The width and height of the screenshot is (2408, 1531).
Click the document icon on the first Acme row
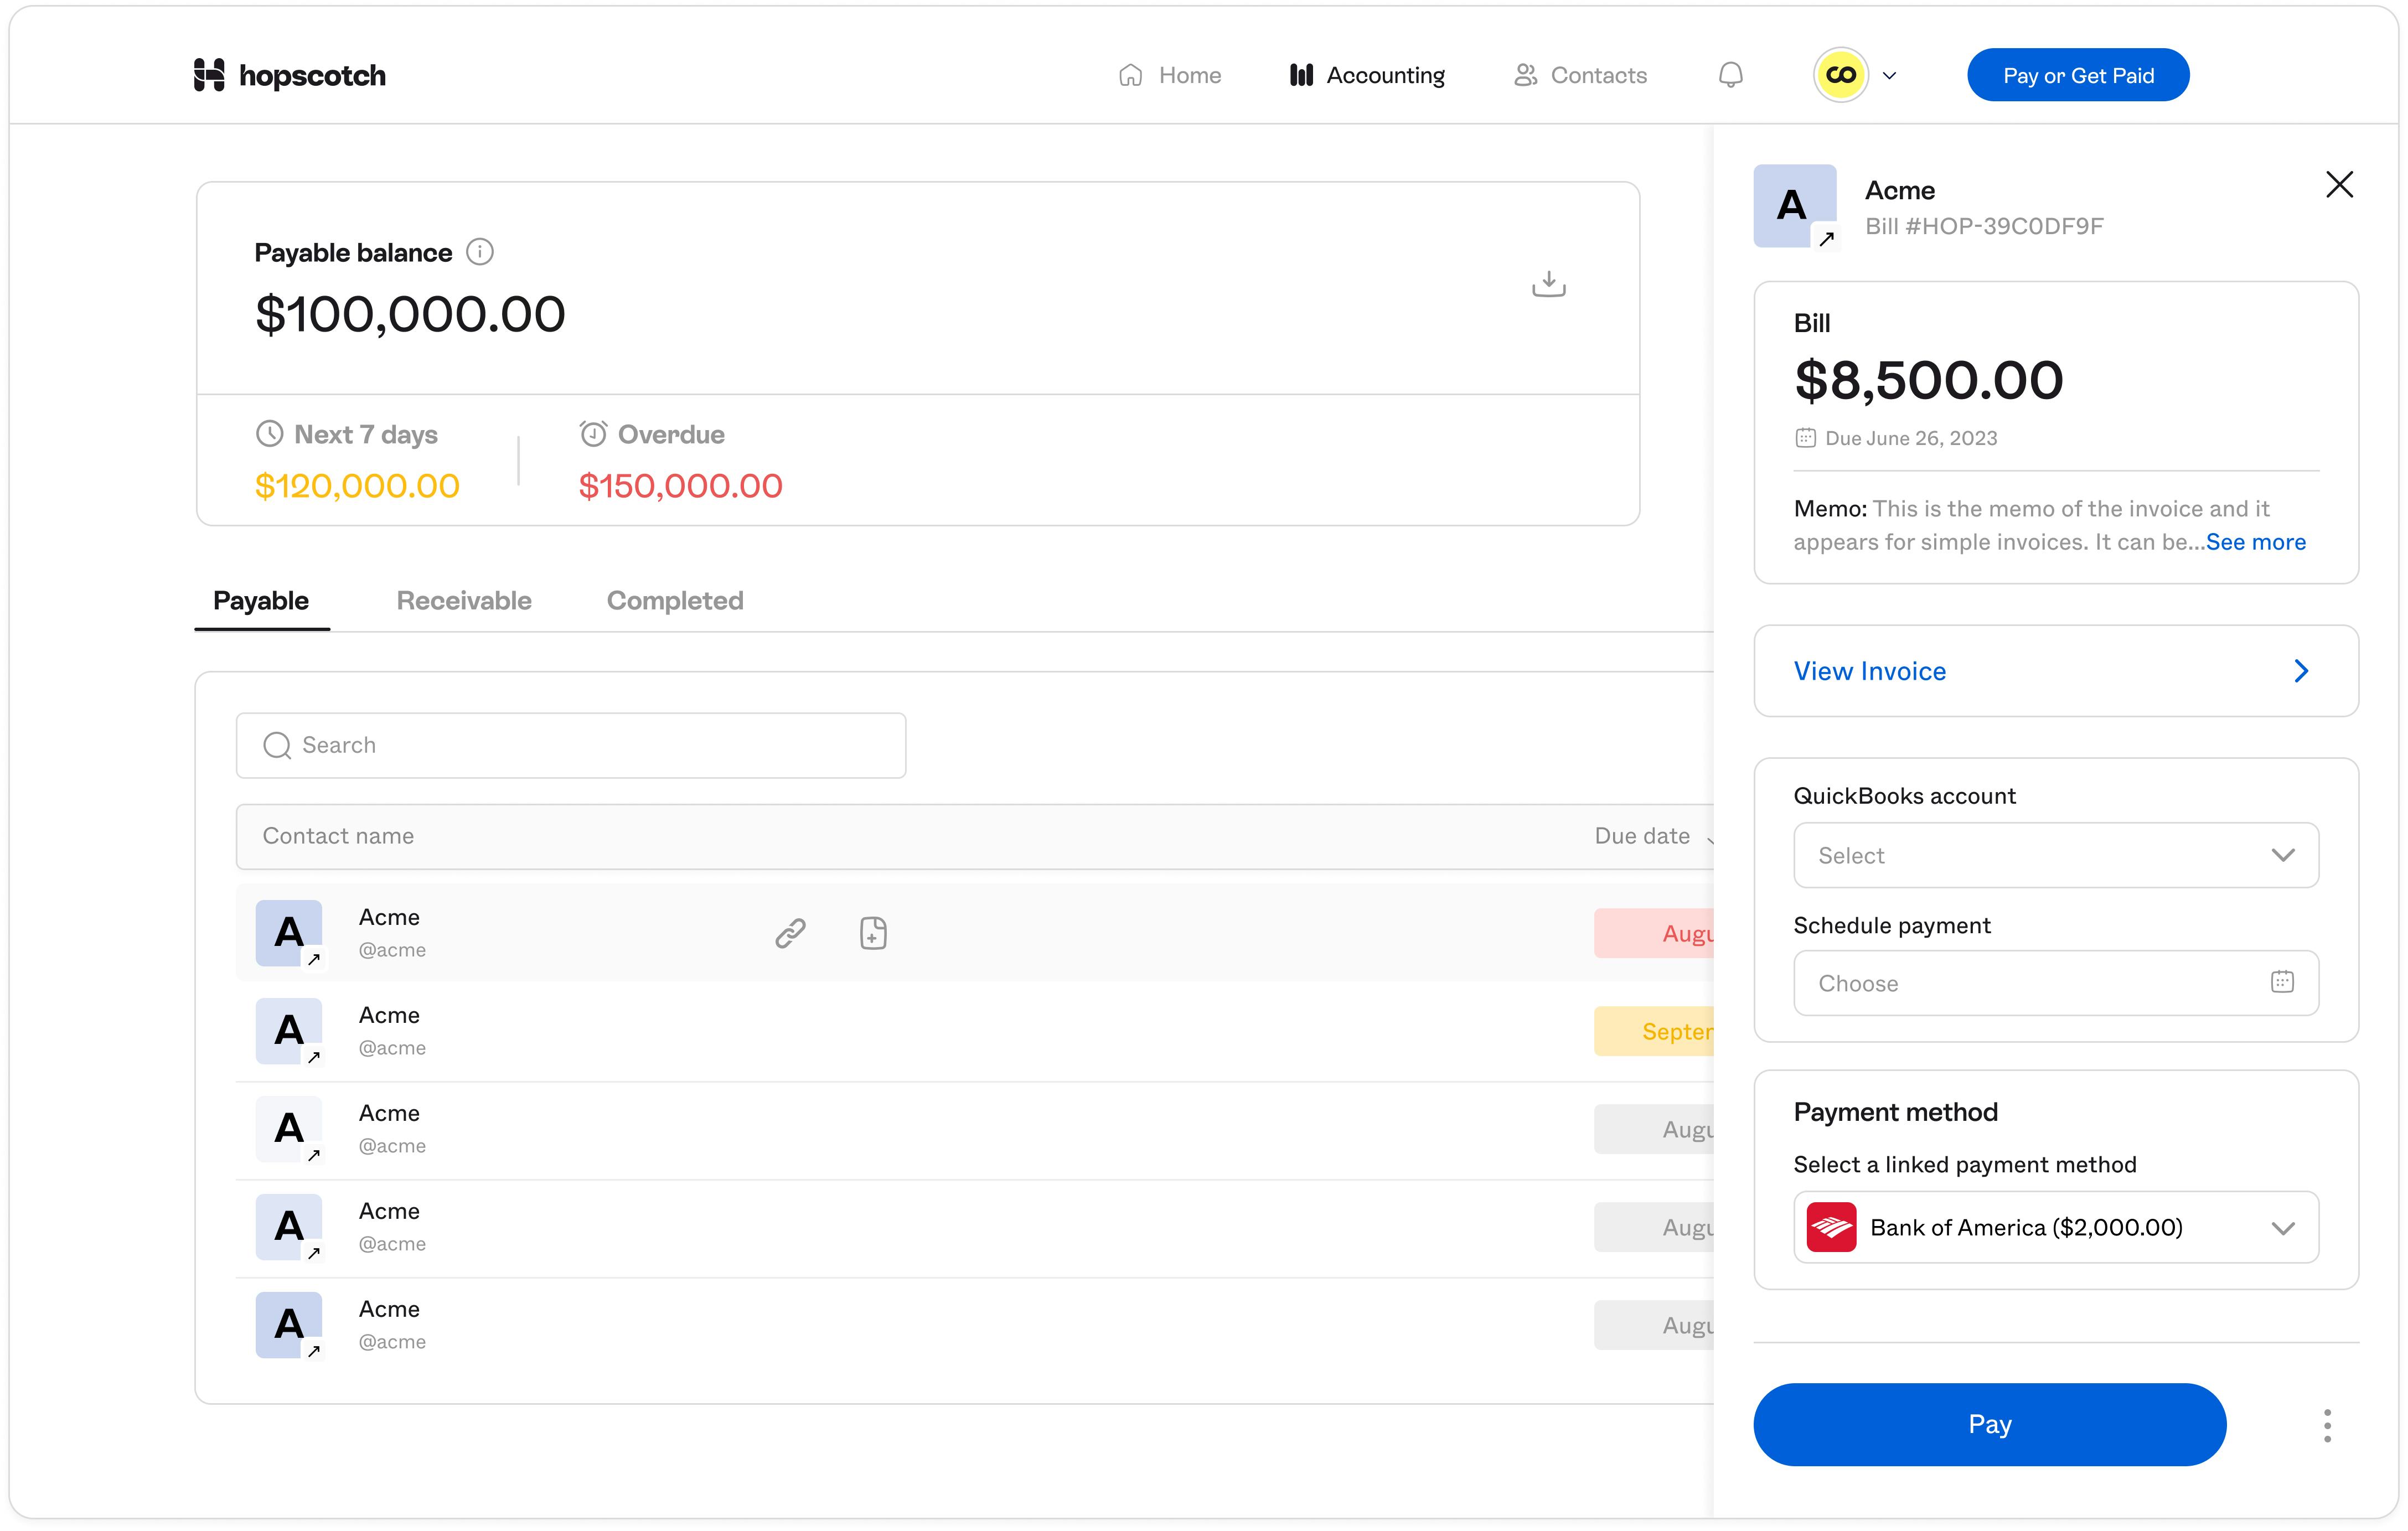pyautogui.click(x=872, y=933)
